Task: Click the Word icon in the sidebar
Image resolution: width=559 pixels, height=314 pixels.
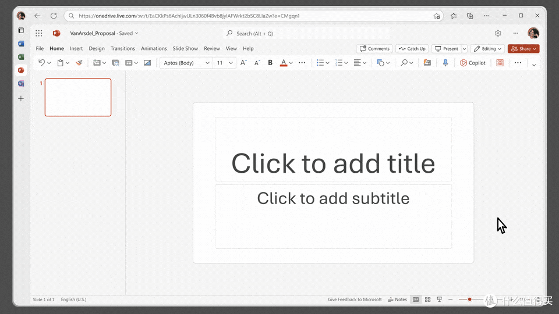Action: coord(21,44)
